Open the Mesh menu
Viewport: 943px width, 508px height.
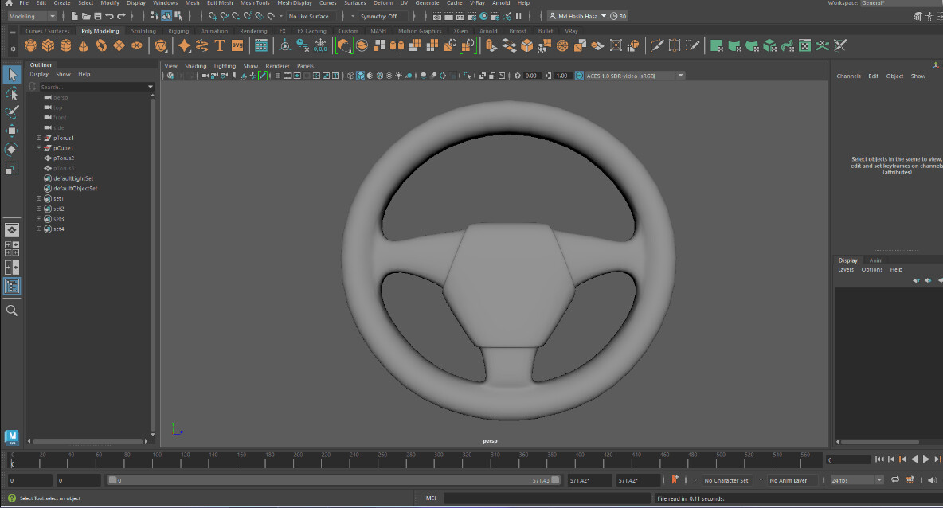[x=192, y=3]
